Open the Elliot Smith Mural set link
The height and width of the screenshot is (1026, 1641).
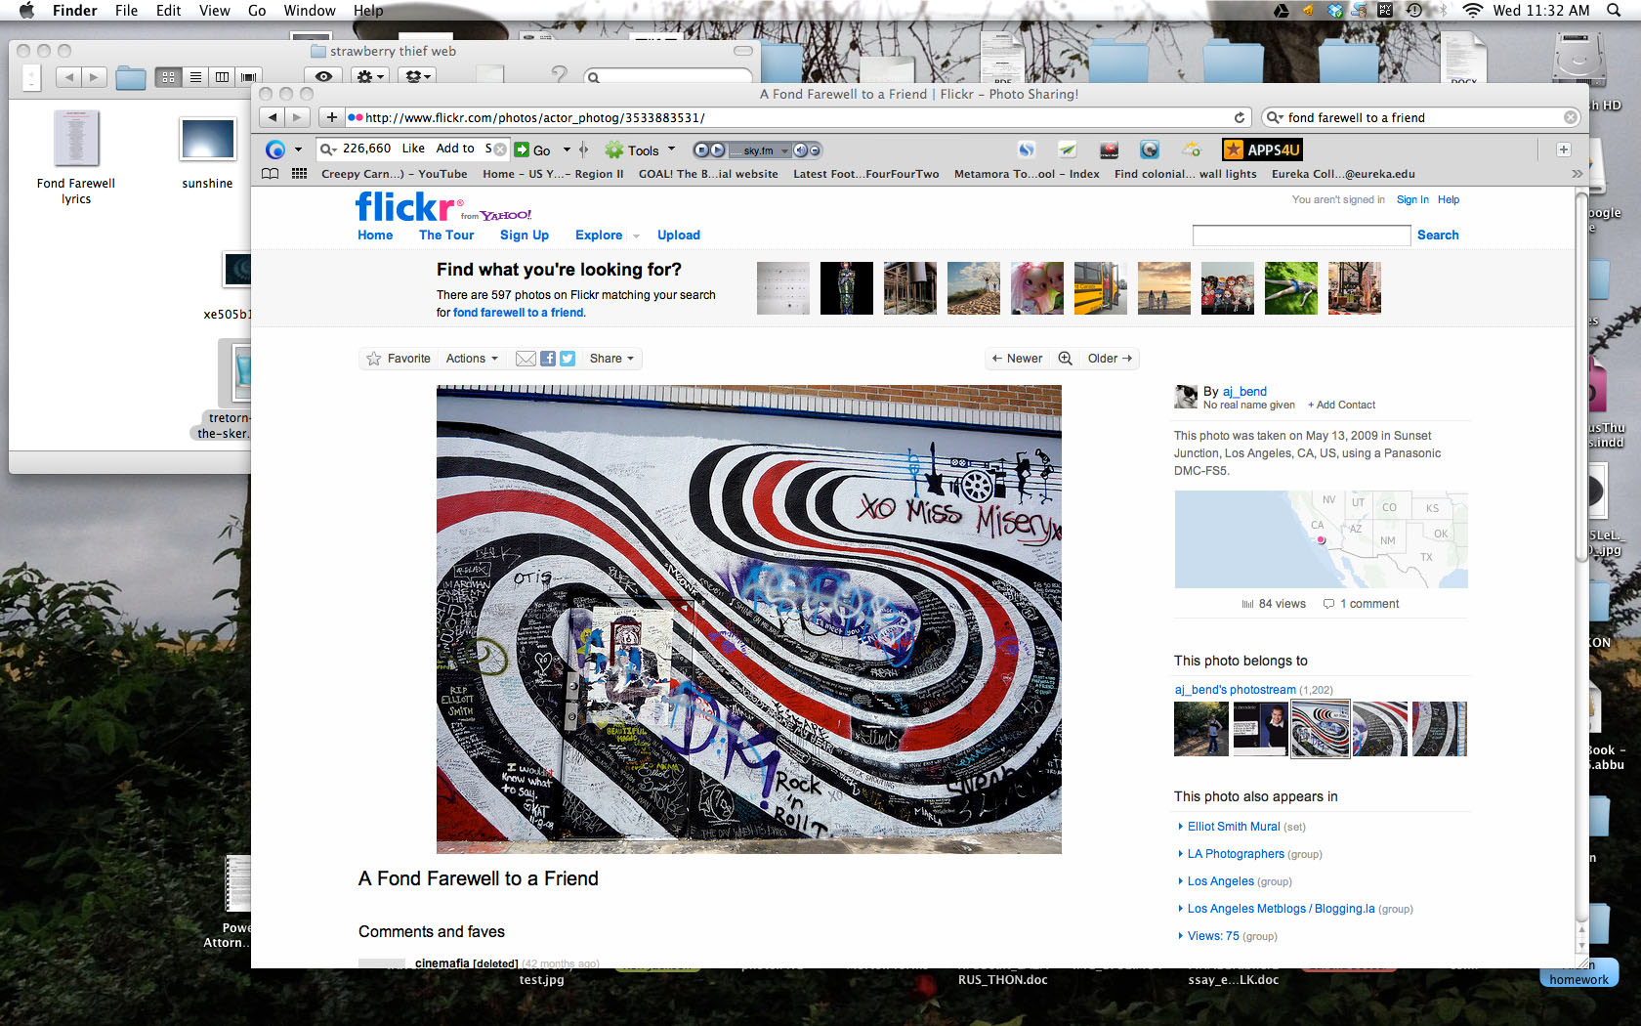[x=1233, y=827]
